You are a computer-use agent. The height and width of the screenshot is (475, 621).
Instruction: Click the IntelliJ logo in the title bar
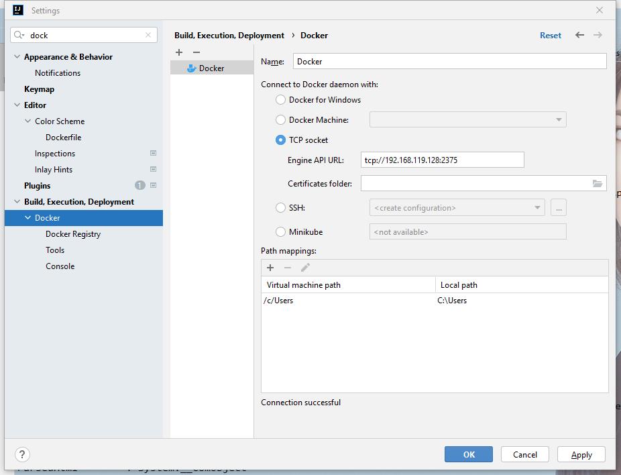[18, 10]
